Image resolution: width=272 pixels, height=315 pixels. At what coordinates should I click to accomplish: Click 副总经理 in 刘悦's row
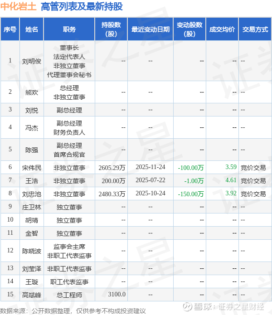point(69,110)
